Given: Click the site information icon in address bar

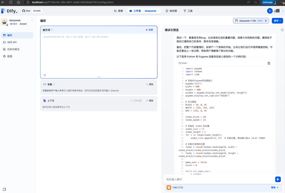Looking at the screenshot, I should point(28,2).
